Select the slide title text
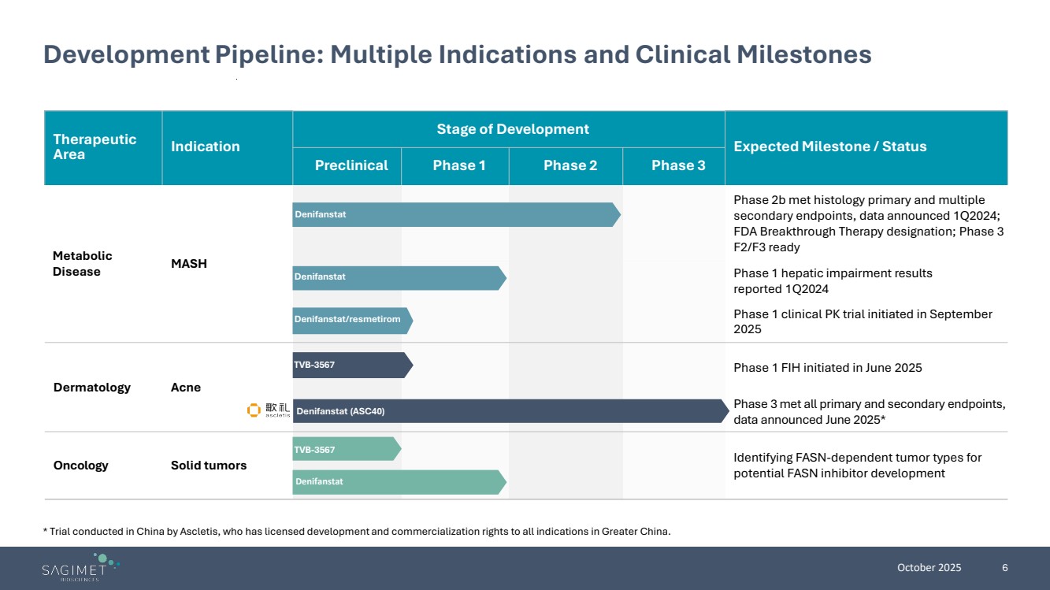The width and height of the screenshot is (1050, 590). 457,54
